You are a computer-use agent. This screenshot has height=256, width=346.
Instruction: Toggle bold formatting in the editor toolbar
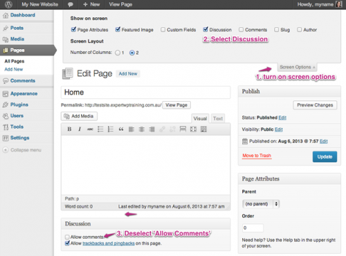(69, 129)
